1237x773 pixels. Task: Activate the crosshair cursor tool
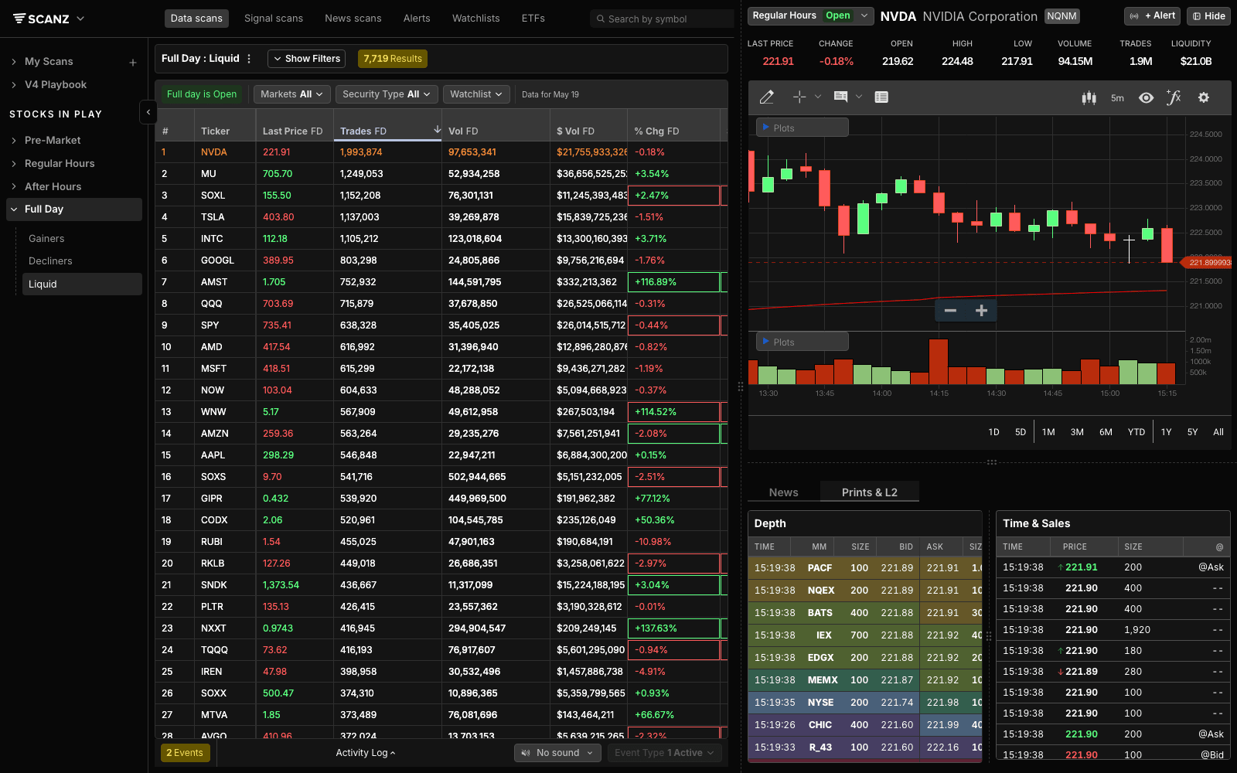(x=799, y=97)
